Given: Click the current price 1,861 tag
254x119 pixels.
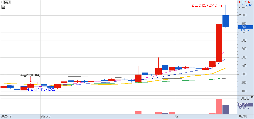Looking at the screenshot, I should pyautogui.click(x=245, y=27).
